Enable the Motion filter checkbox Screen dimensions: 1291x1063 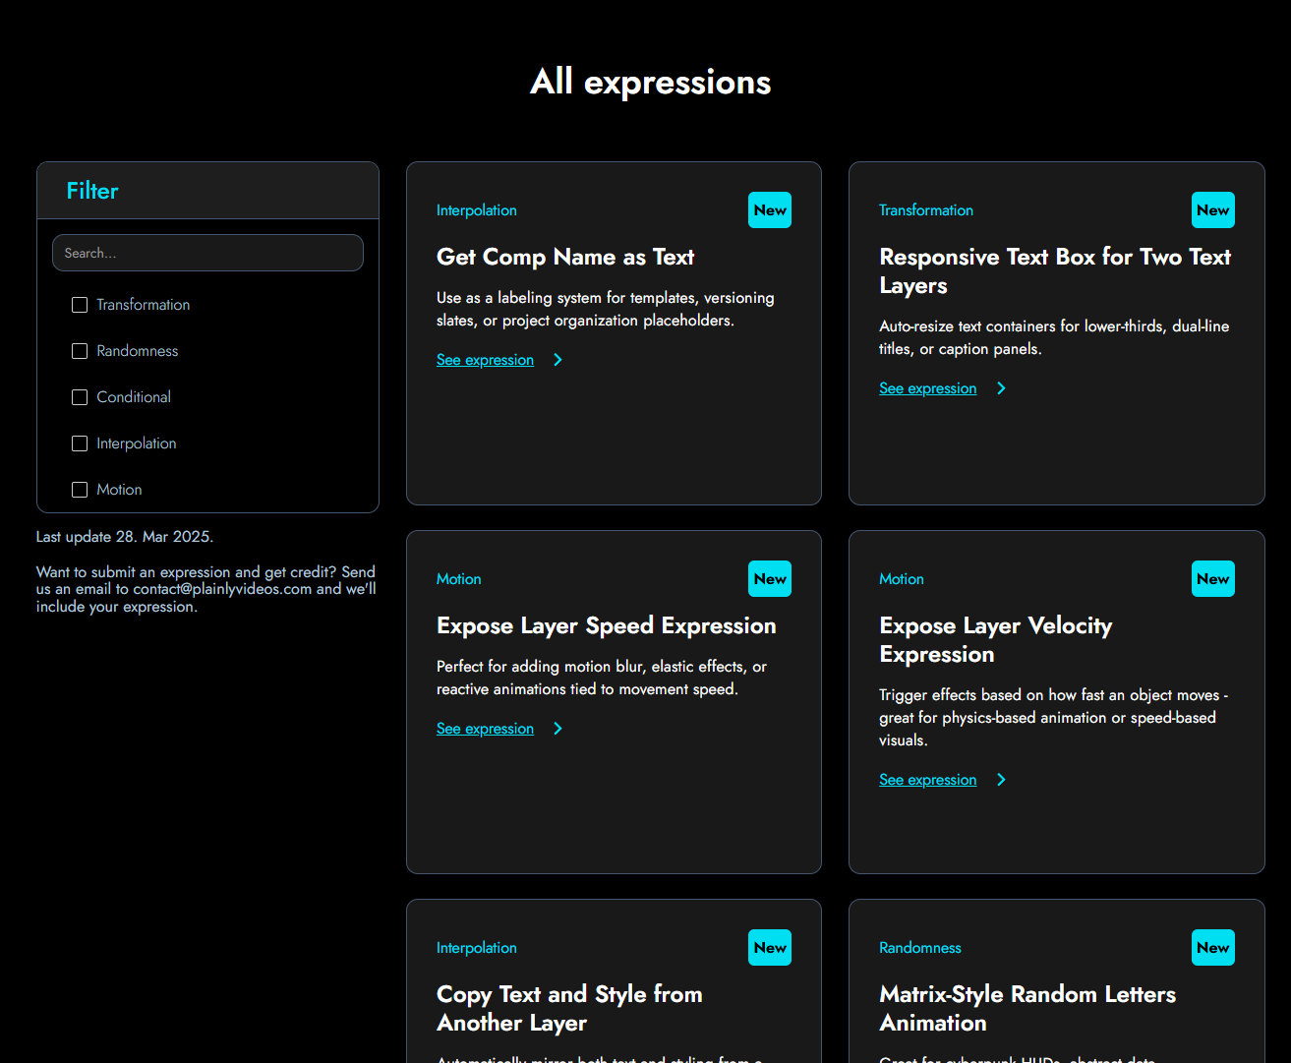80,489
